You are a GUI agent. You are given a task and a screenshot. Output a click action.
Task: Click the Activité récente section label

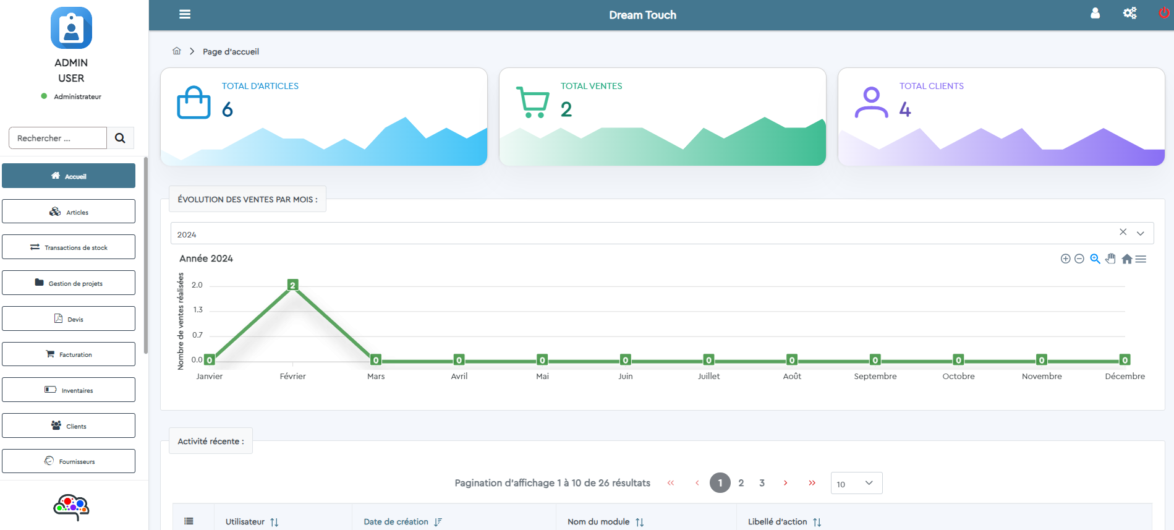coord(211,441)
